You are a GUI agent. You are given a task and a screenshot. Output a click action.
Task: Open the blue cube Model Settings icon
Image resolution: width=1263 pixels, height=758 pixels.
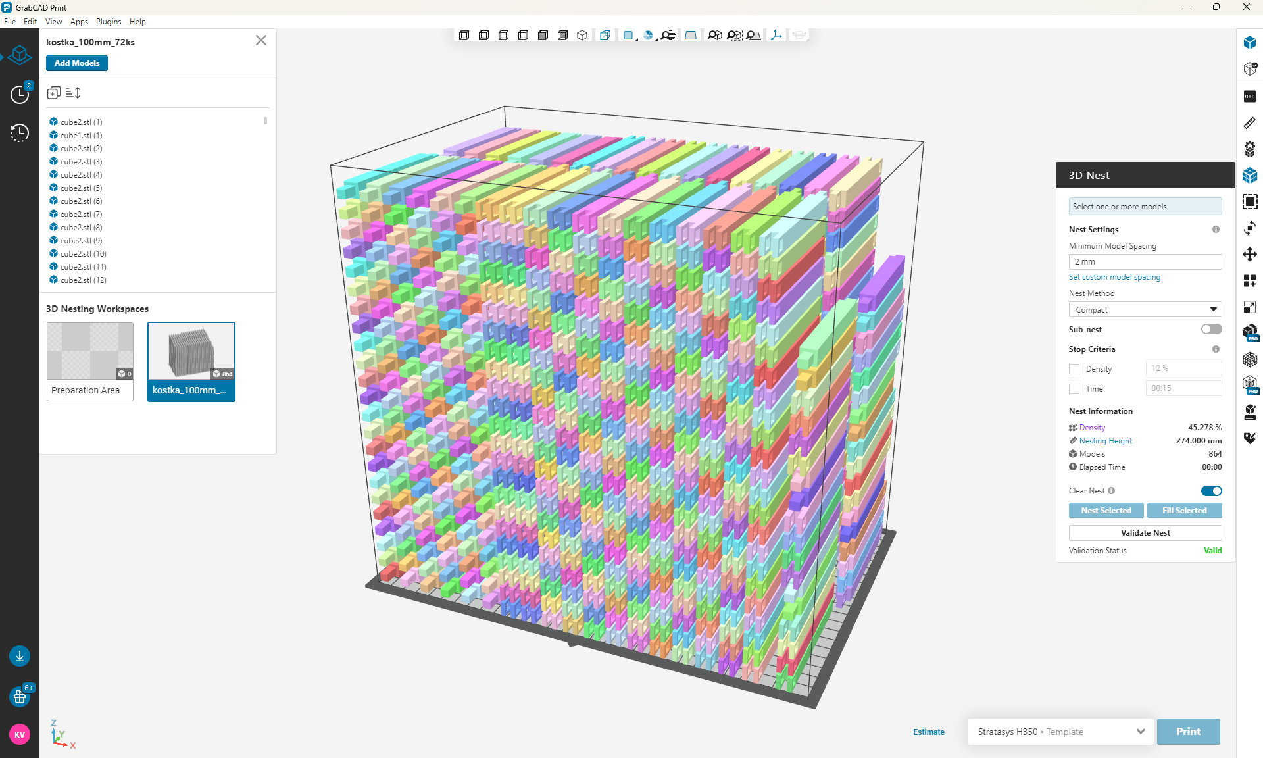(x=1250, y=43)
